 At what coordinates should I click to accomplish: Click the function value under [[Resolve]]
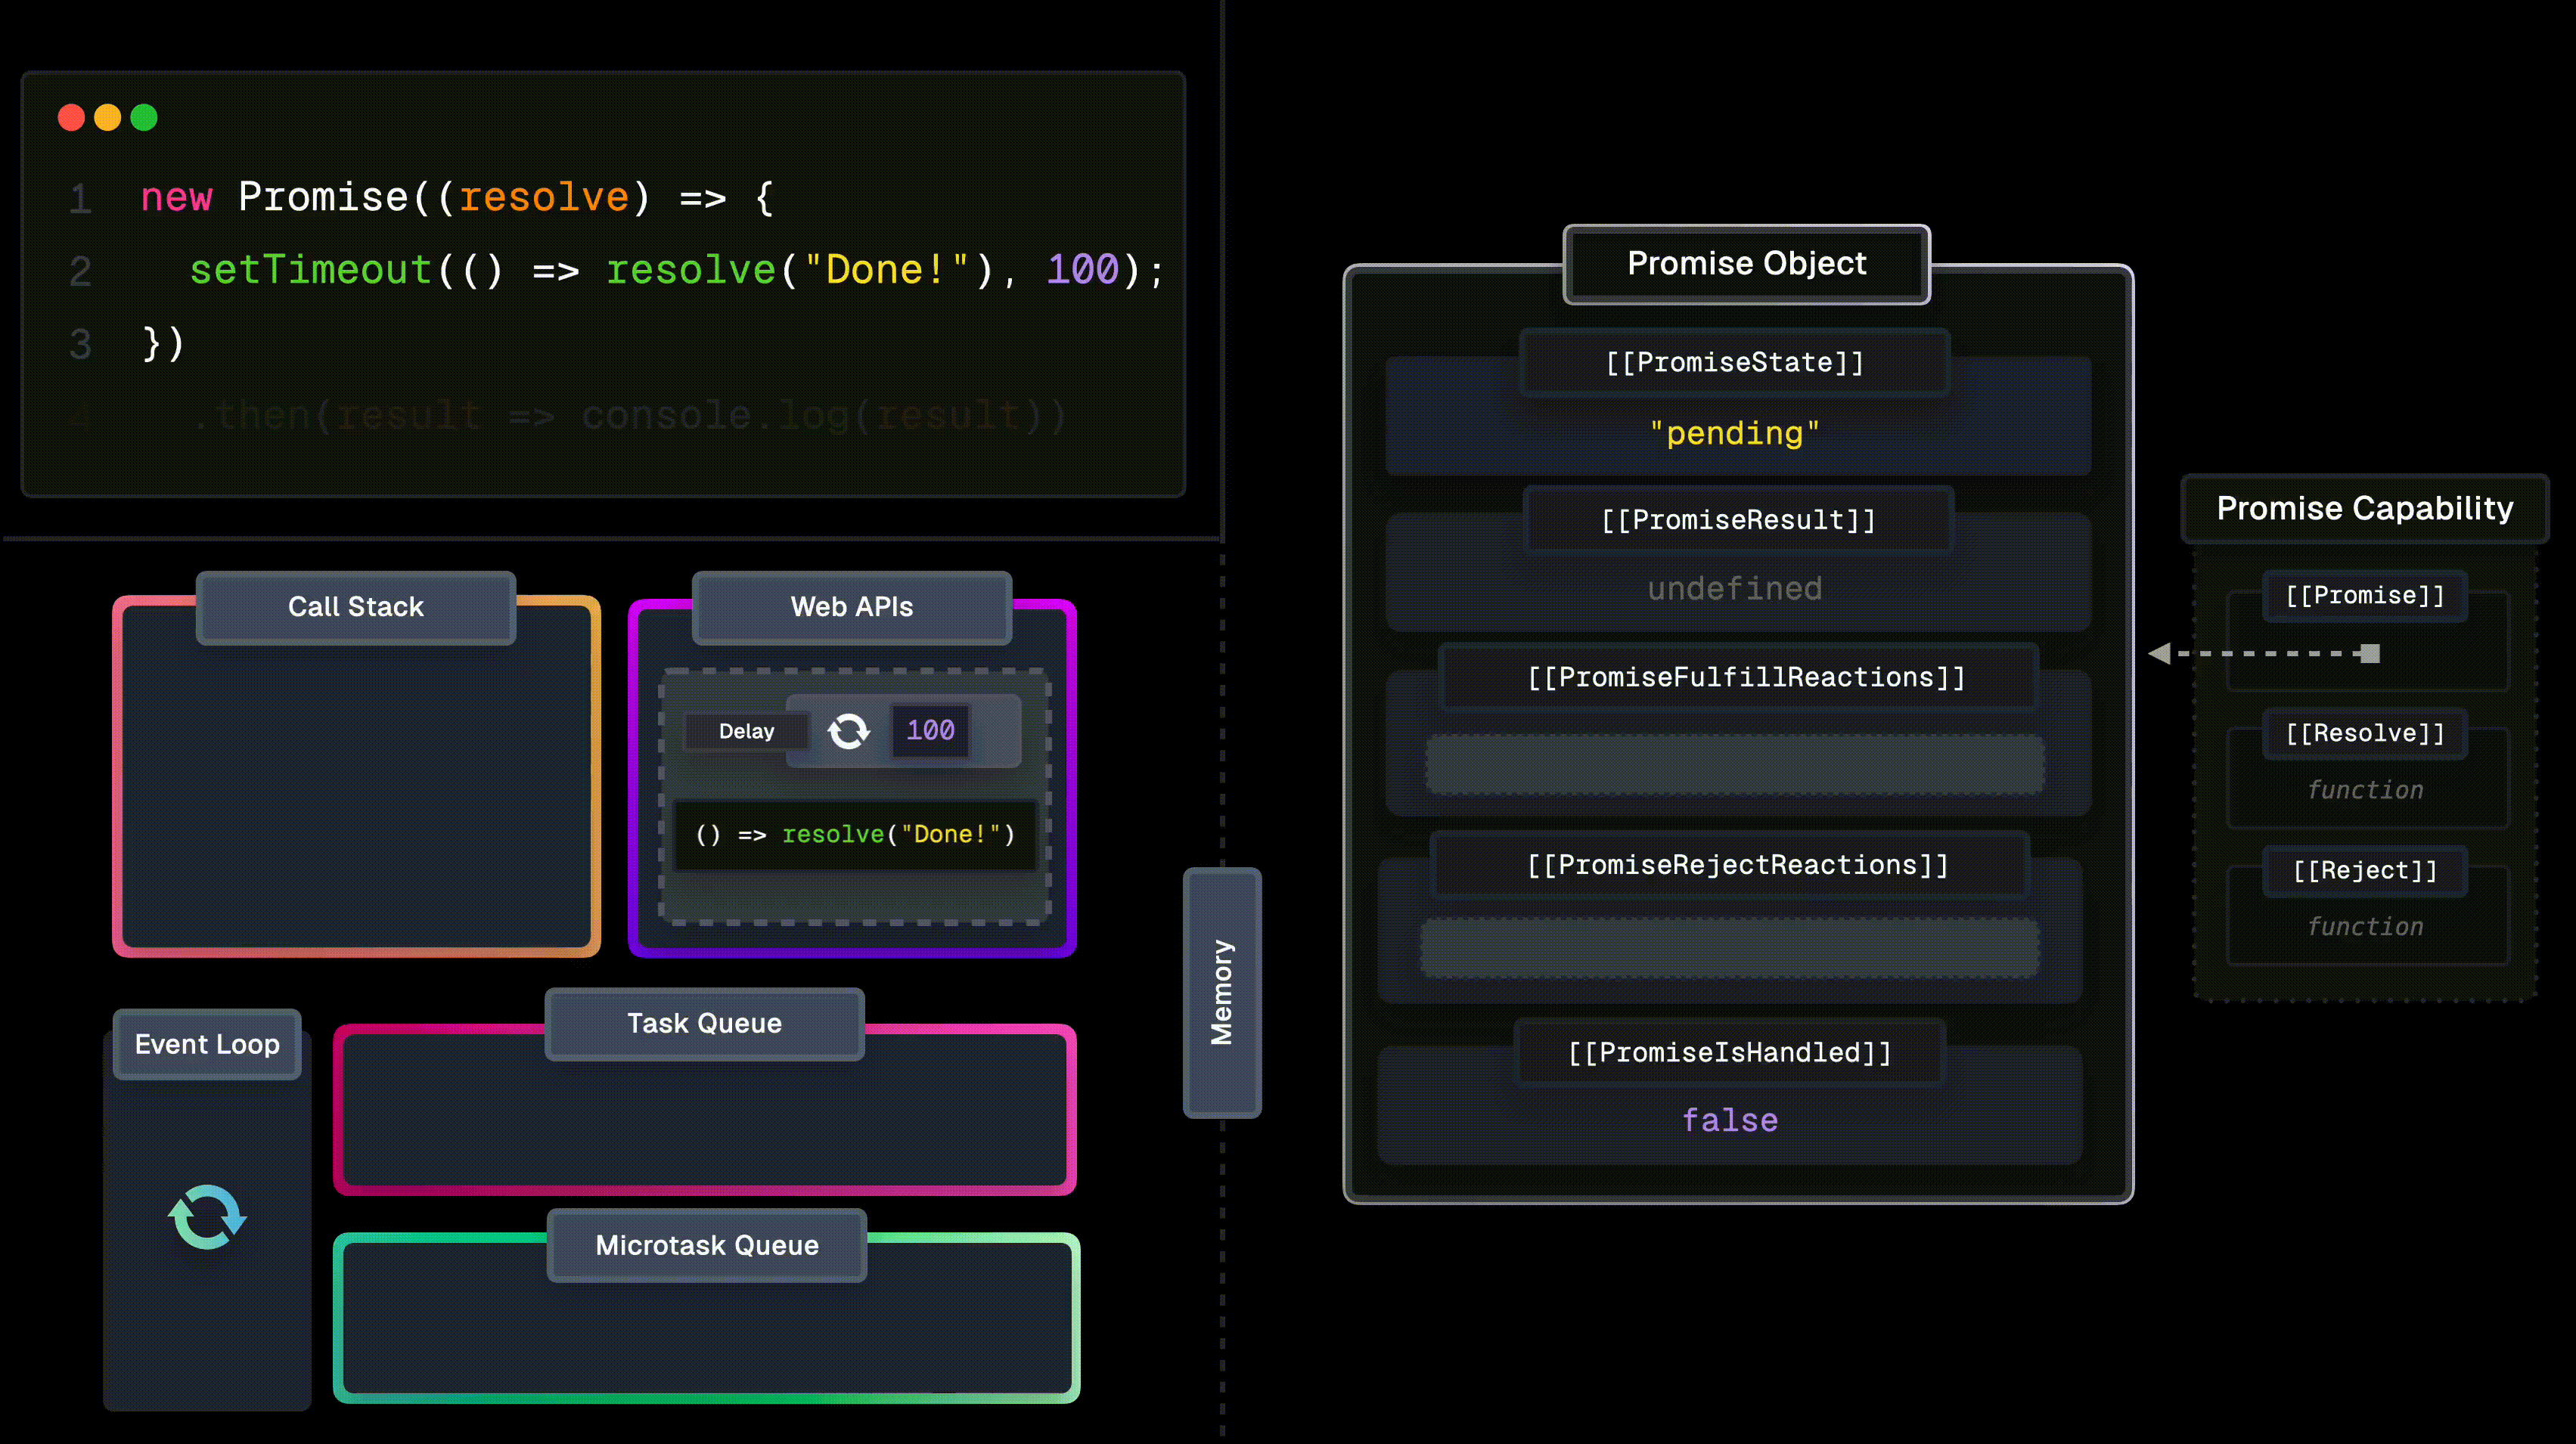tap(2365, 791)
